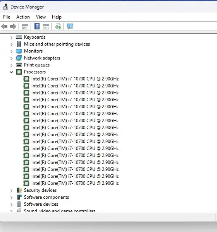
Task: Click chip icon of last i7-10700 processor
Action: [x=26, y=183]
